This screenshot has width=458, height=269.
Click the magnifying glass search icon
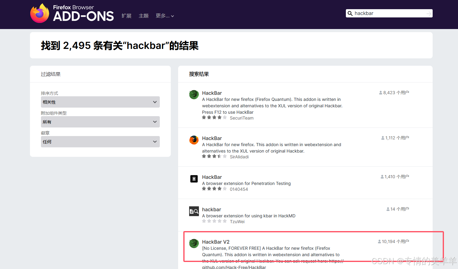pos(350,13)
